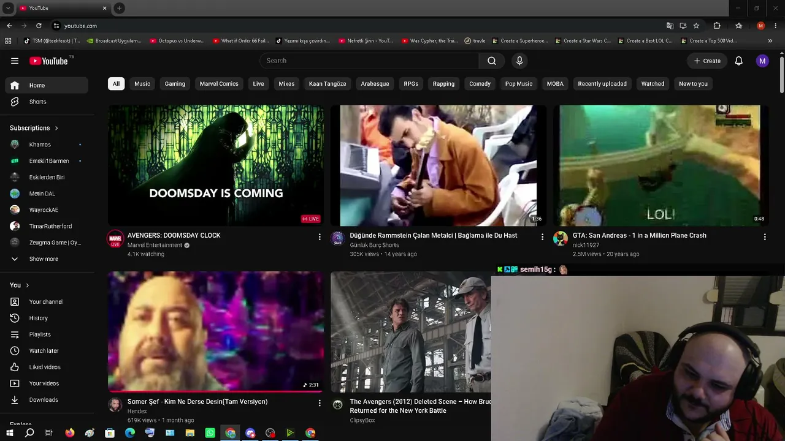
Task: Select the Pop Music filter chip
Action: point(519,84)
